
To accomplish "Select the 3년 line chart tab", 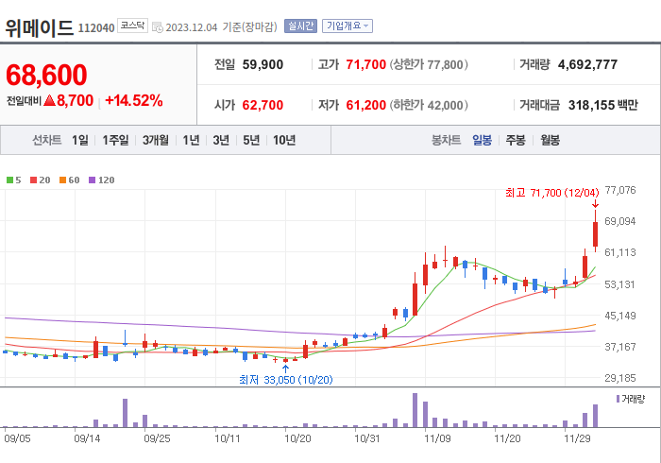I will (221, 140).
